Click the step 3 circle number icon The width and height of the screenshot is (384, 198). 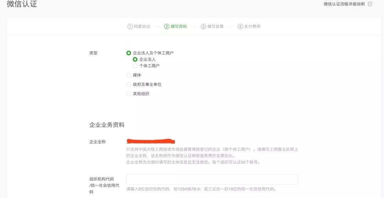203,27
